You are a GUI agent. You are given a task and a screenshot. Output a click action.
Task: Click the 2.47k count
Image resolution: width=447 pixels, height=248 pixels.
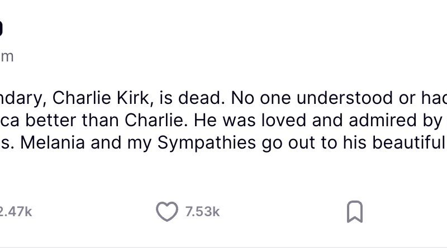point(16,212)
